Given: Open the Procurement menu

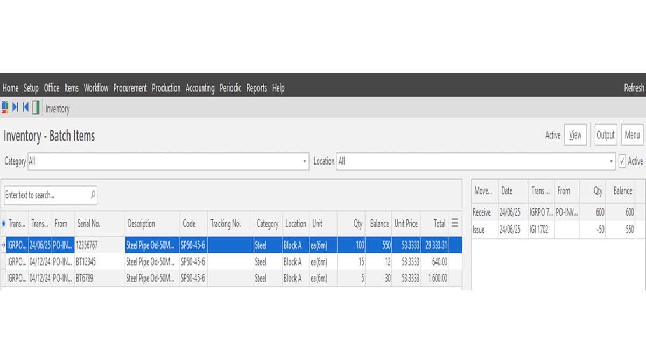Looking at the screenshot, I should coord(130,88).
